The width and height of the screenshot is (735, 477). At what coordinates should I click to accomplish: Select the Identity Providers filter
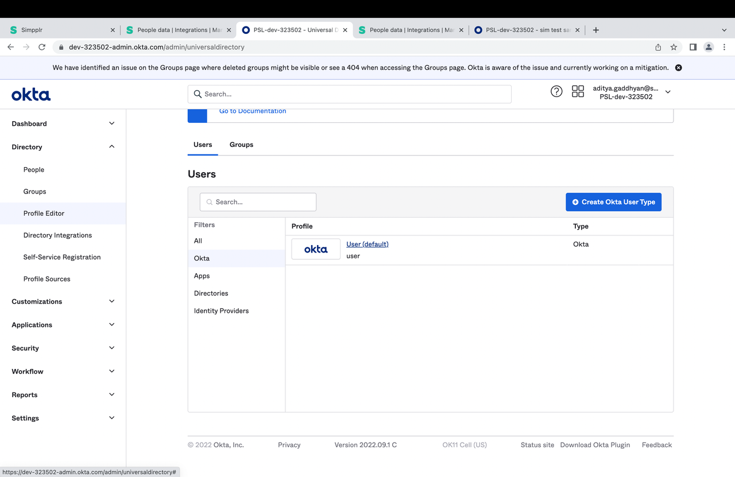point(222,311)
